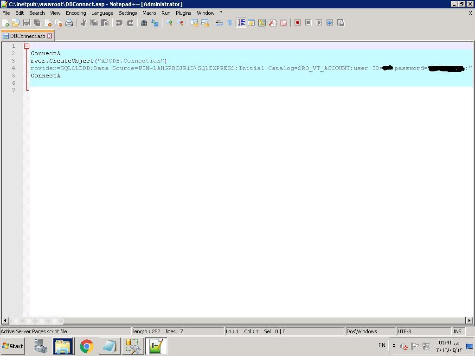Click the folder icon beside Function List
This screenshot has width=475, height=356.
283,23
